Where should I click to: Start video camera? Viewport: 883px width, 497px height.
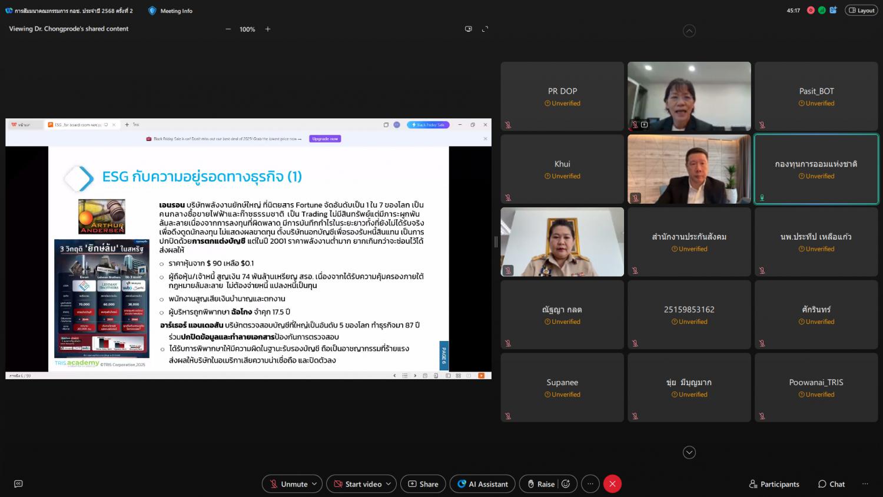(x=358, y=484)
